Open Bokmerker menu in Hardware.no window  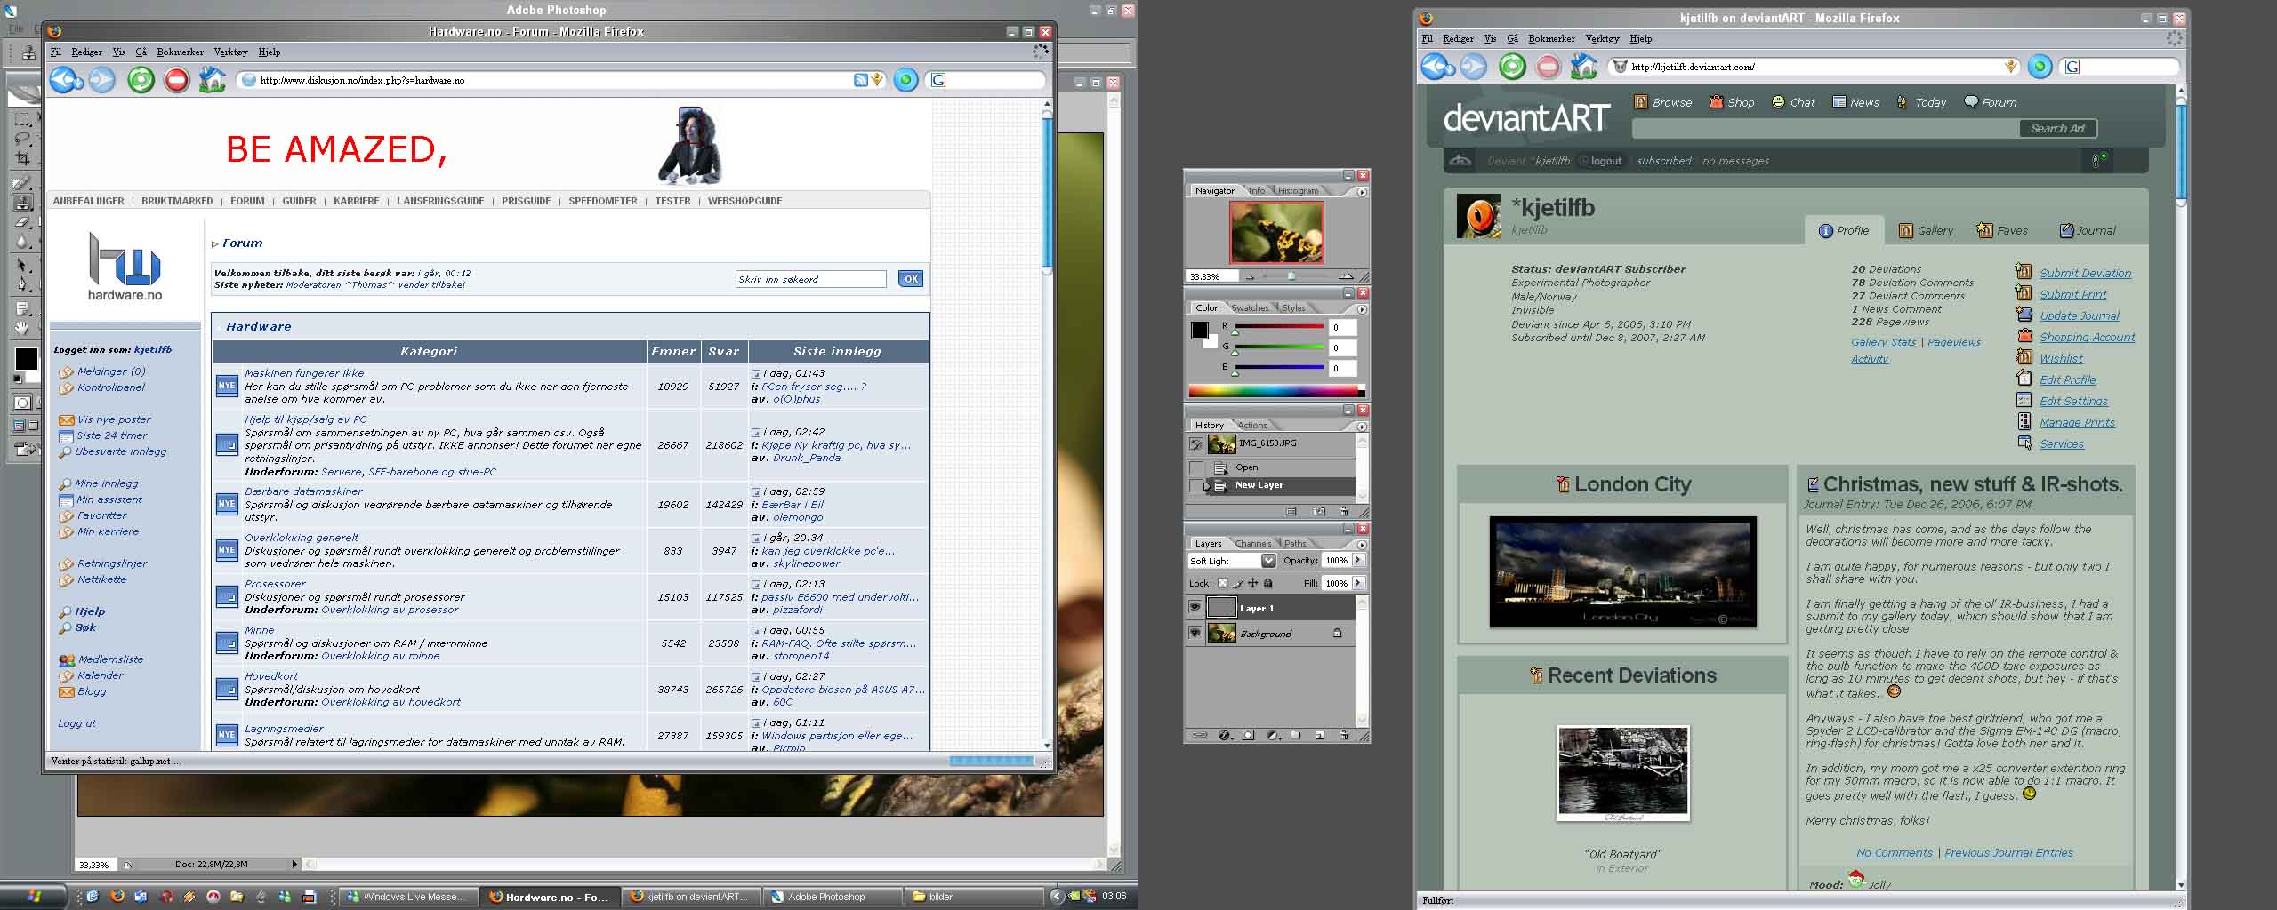(x=181, y=52)
